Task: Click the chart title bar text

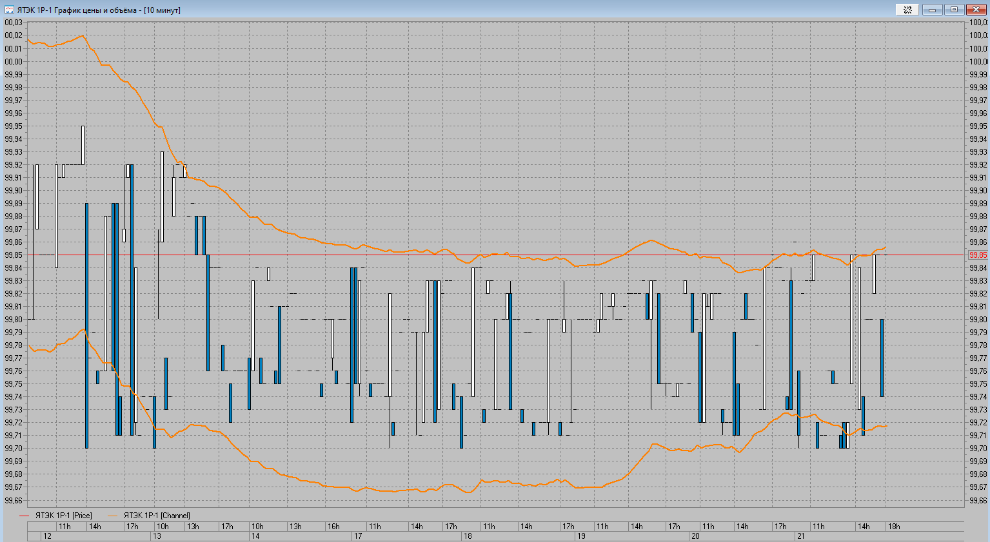Action: coord(99,10)
